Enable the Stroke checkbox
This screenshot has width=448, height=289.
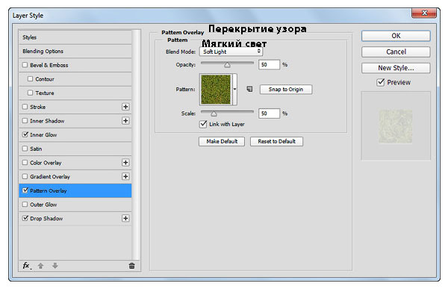[25, 107]
